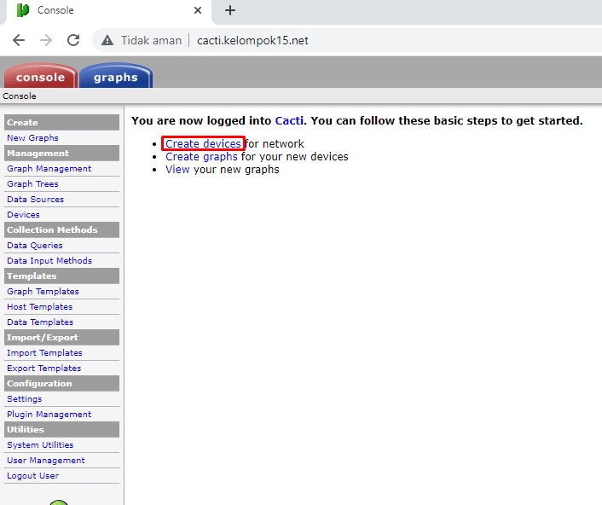Click Logout User
602x505 pixels.
32,476
